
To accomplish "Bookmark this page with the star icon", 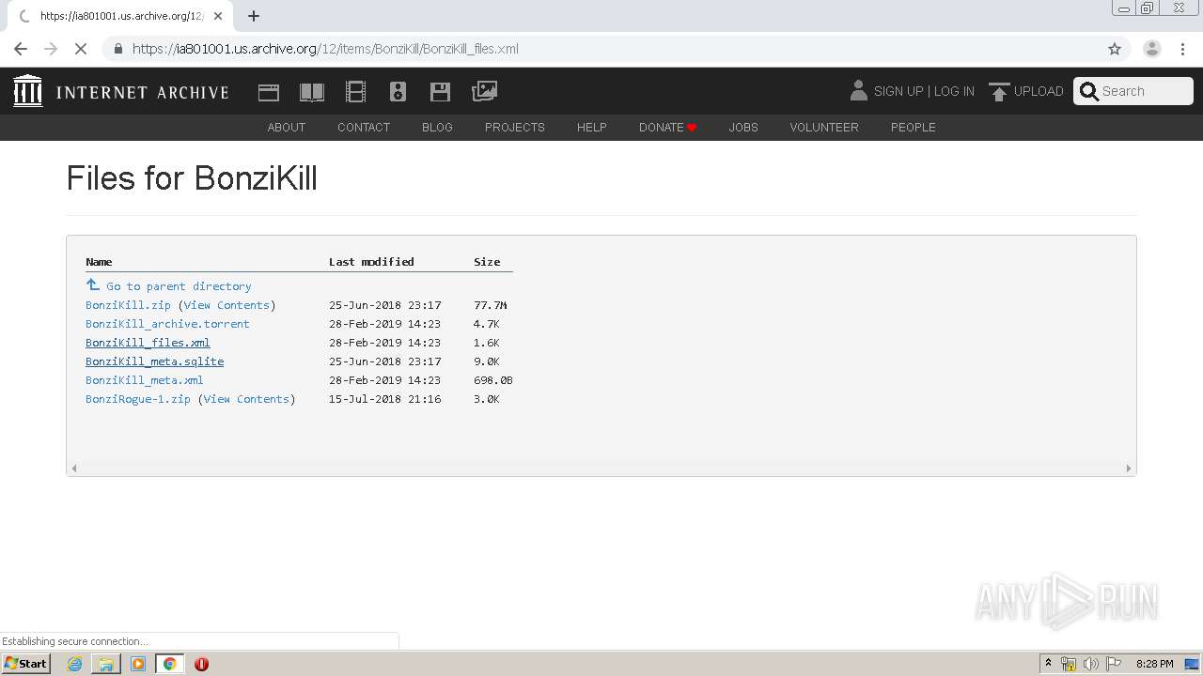I will pos(1115,49).
